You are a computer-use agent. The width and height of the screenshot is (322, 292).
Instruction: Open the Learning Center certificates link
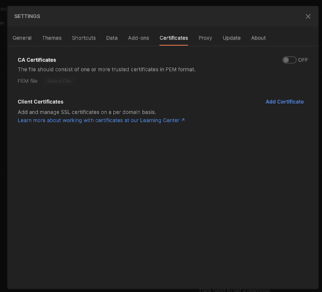(101, 121)
